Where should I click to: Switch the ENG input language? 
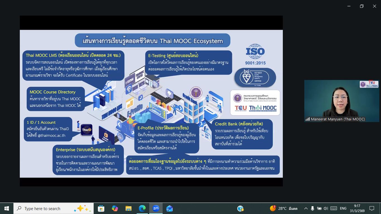point(343,208)
